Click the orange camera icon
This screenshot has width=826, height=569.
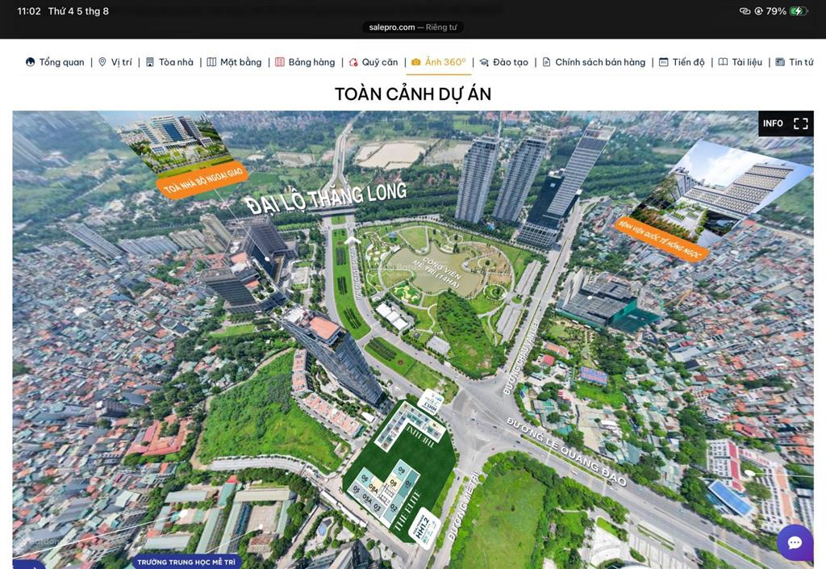click(x=416, y=62)
